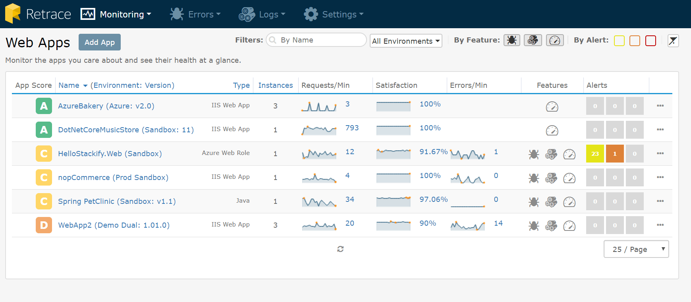
Task: Sort by the Type column header
Action: pyautogui.click(x=241, y=85)
